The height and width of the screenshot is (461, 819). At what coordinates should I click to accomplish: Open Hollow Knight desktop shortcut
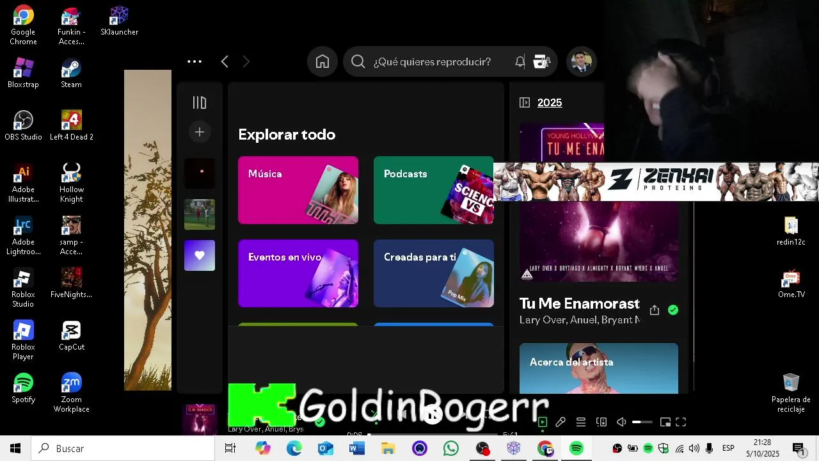(x=72, y=183)
